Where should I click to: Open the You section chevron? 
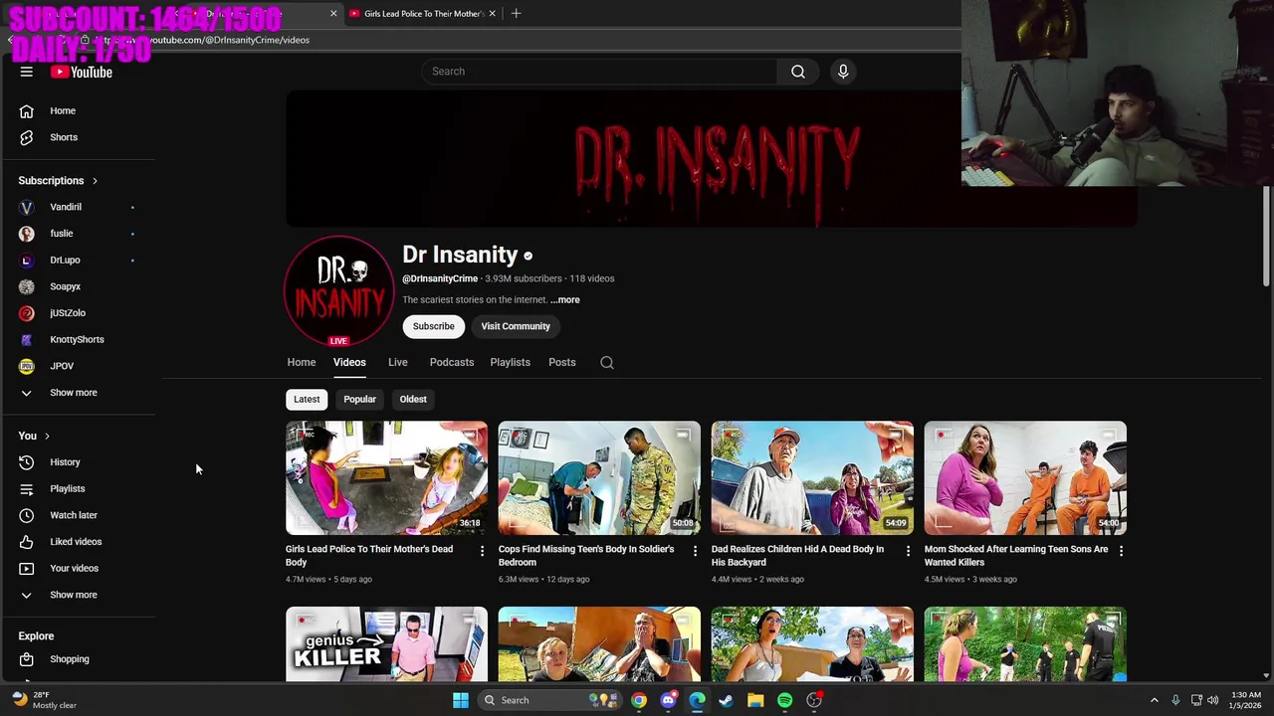47,437
